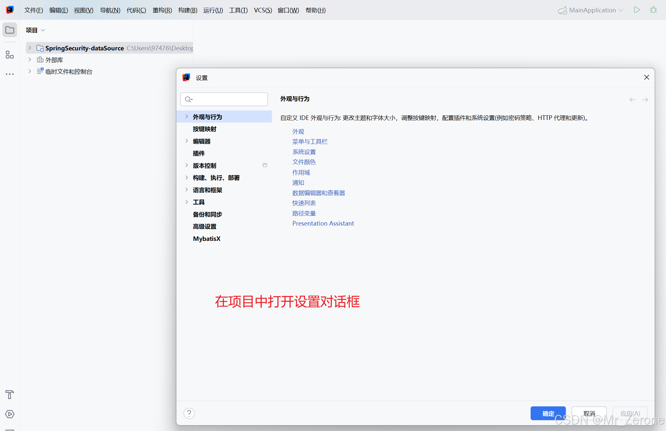This screenshot has height=431, width=666.
Task: Click the green Run button icon
Action: tap(637, 10)
